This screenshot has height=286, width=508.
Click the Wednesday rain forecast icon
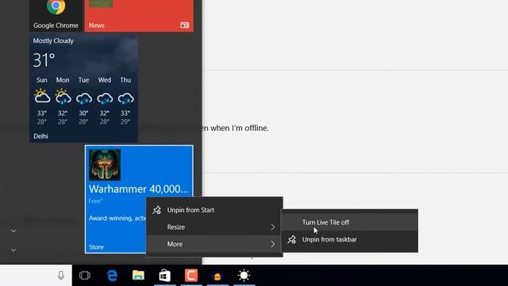pos(105,98)
